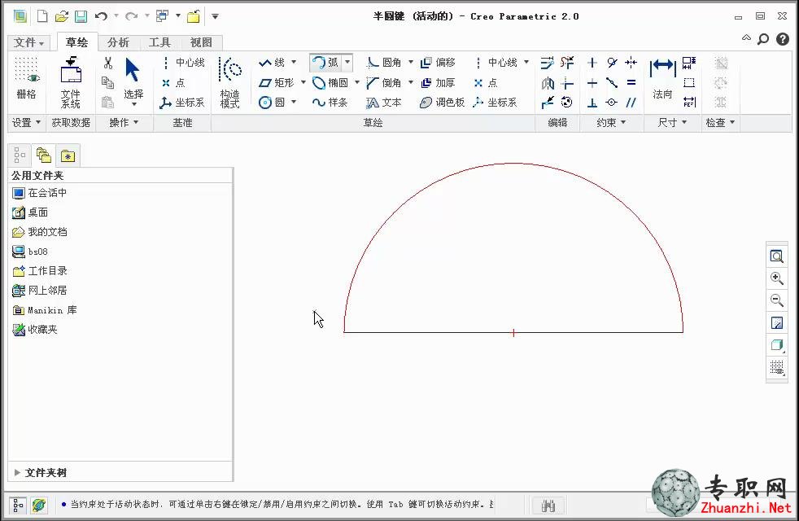
Task: Switch to the Model Tree navigator tab
Action: (20, 155)
